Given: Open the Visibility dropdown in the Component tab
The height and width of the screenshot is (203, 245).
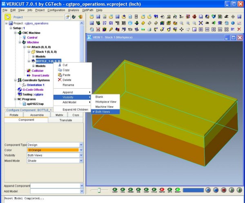Looking at the screenshot, I should 81,155.
